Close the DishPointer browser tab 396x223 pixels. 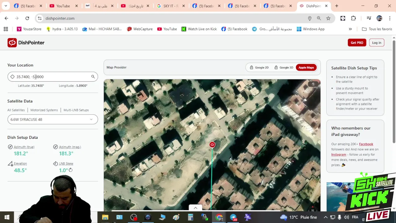(x=326, y=6)
